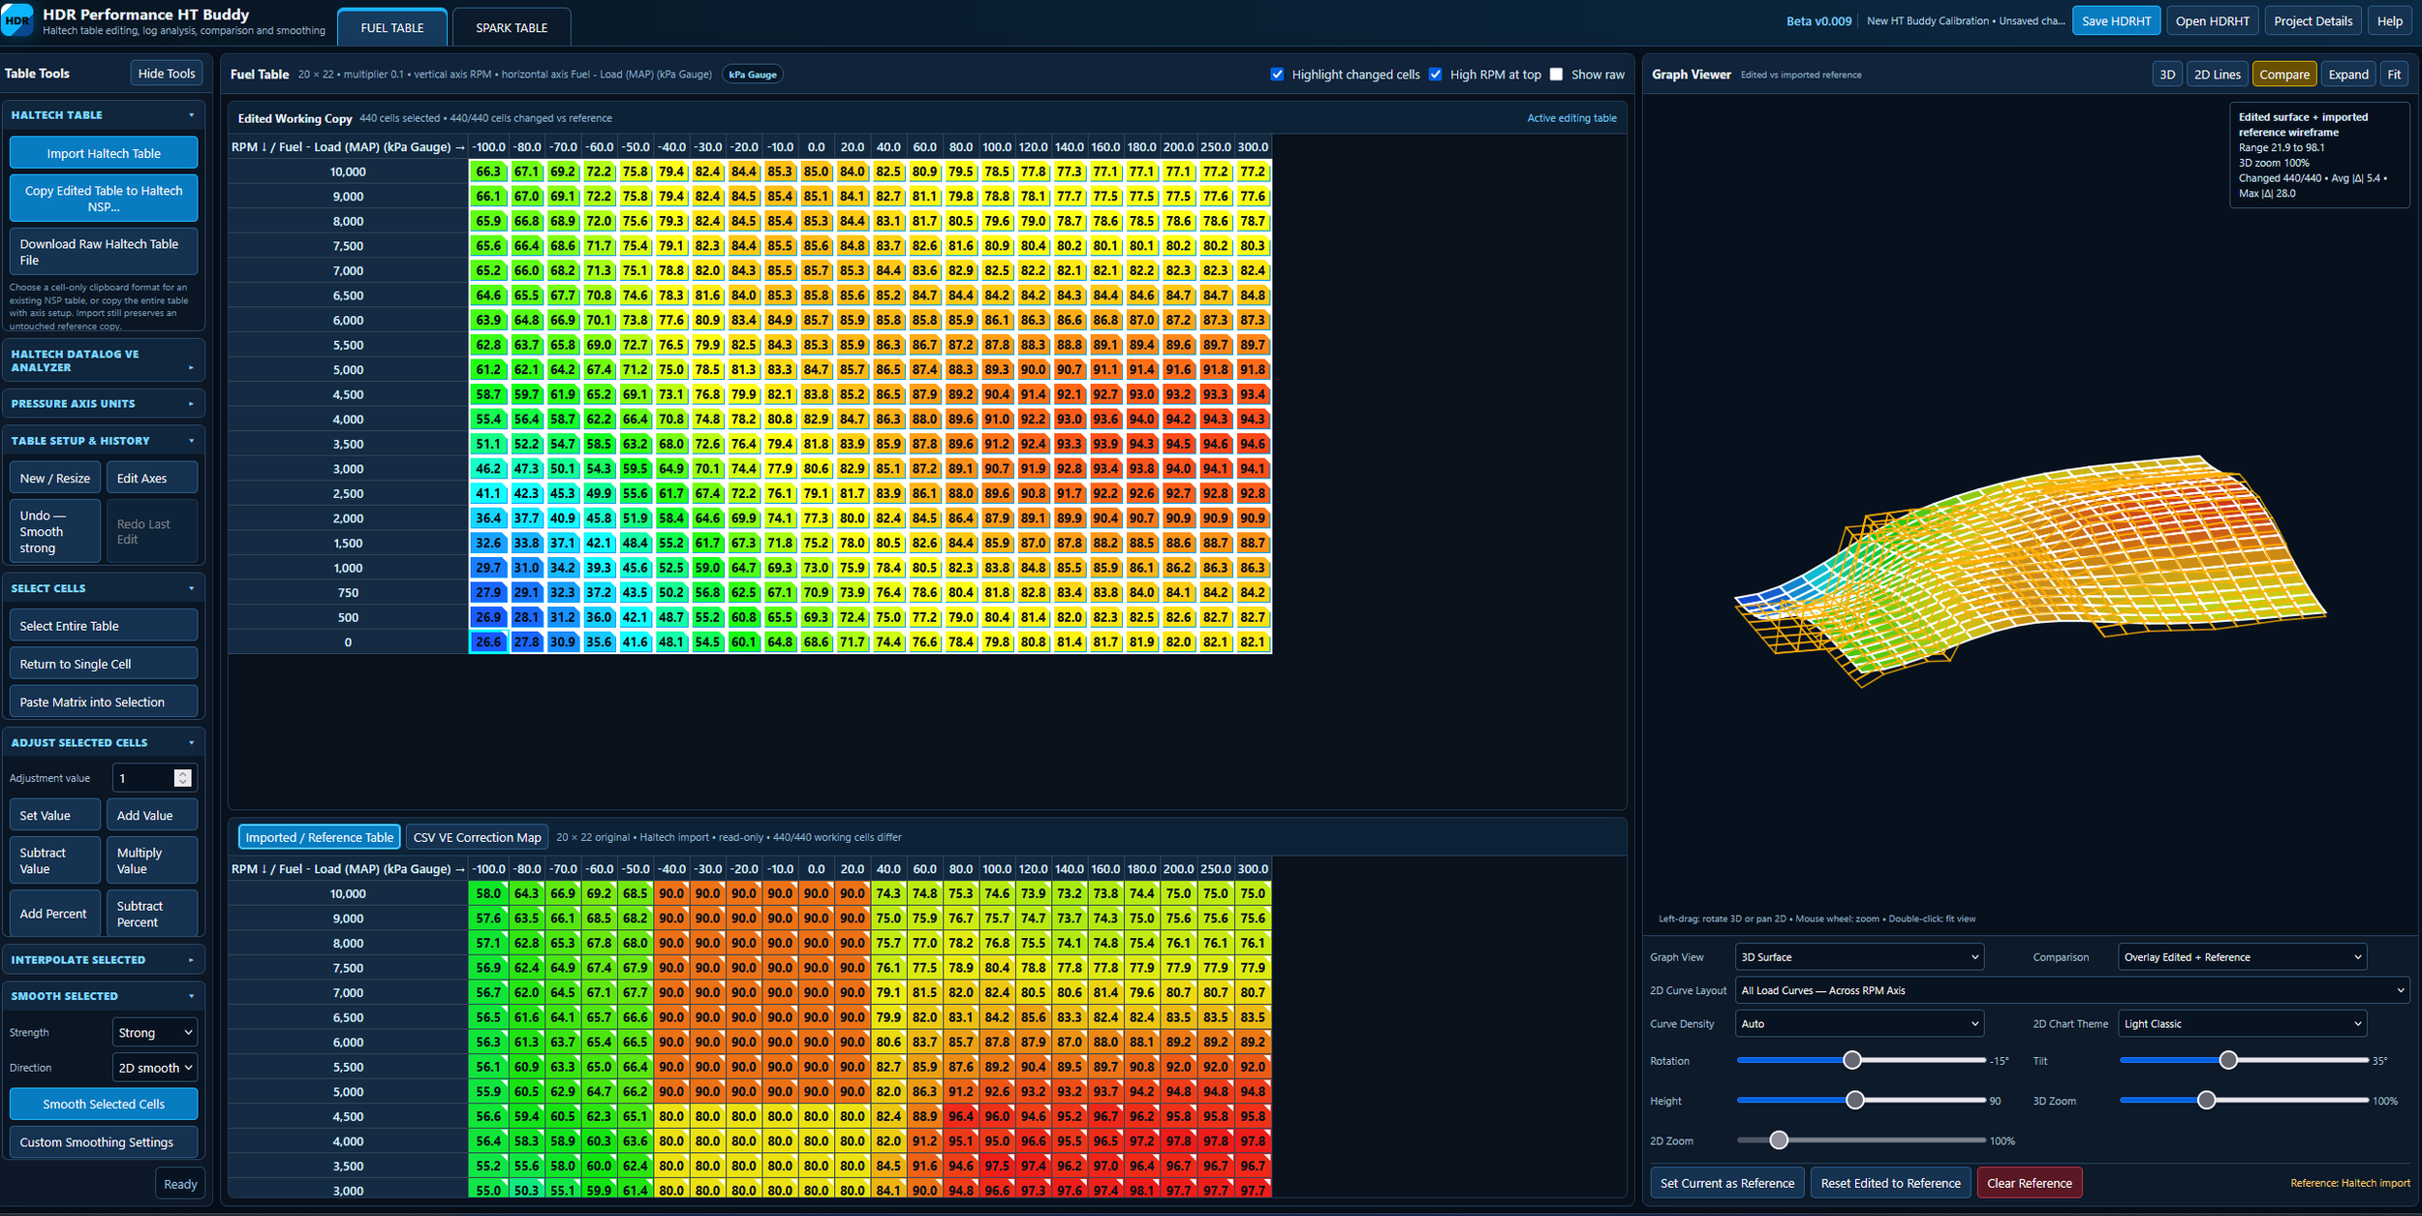Uncheck High RPM at top
The width and height of the screenshot is (2422, 1216).
[x=1436, y=75]
